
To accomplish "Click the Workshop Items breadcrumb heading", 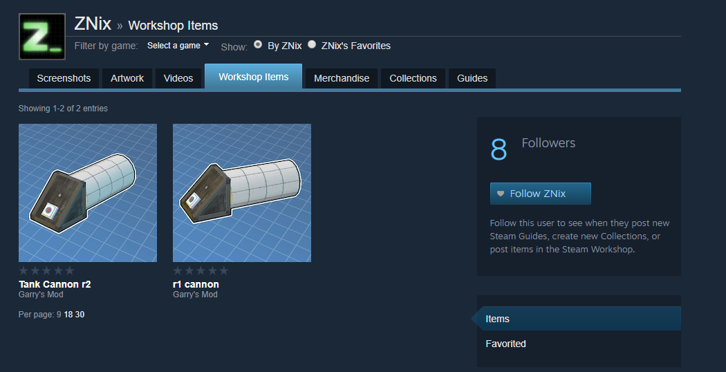I will point(173,26).
